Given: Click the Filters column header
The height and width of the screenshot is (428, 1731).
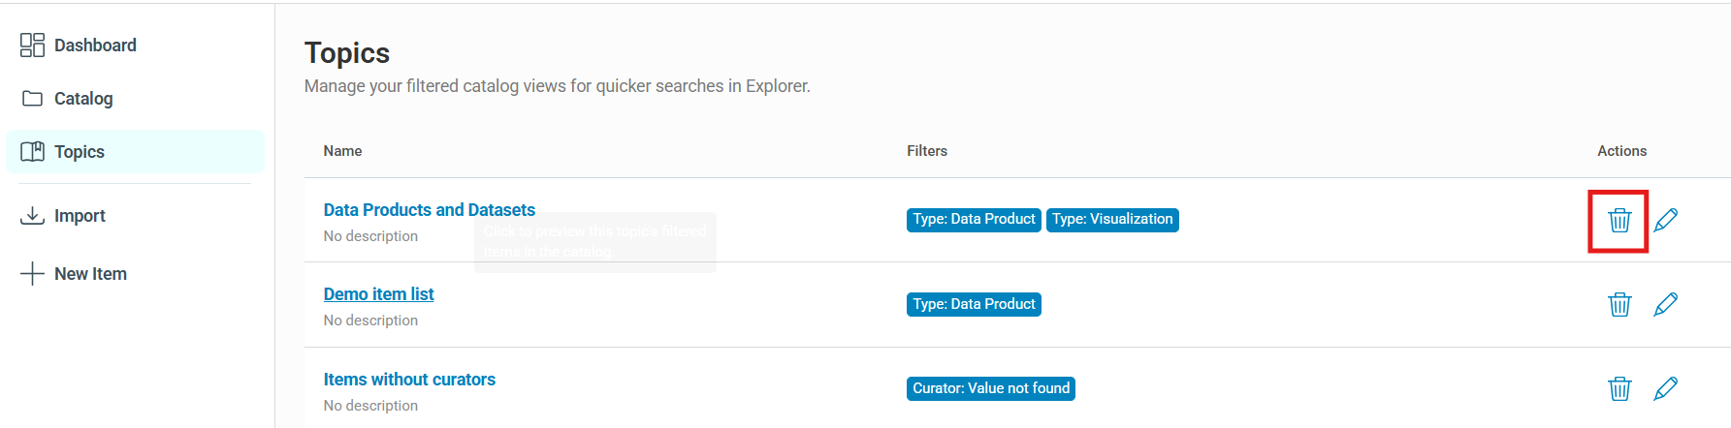Looking at the screenshot, I should click(x=926, y=151).
